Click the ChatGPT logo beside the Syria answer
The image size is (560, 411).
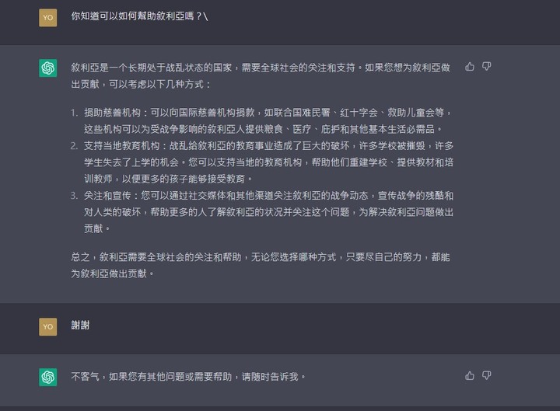pyautogui.click(x=48, y=68)
